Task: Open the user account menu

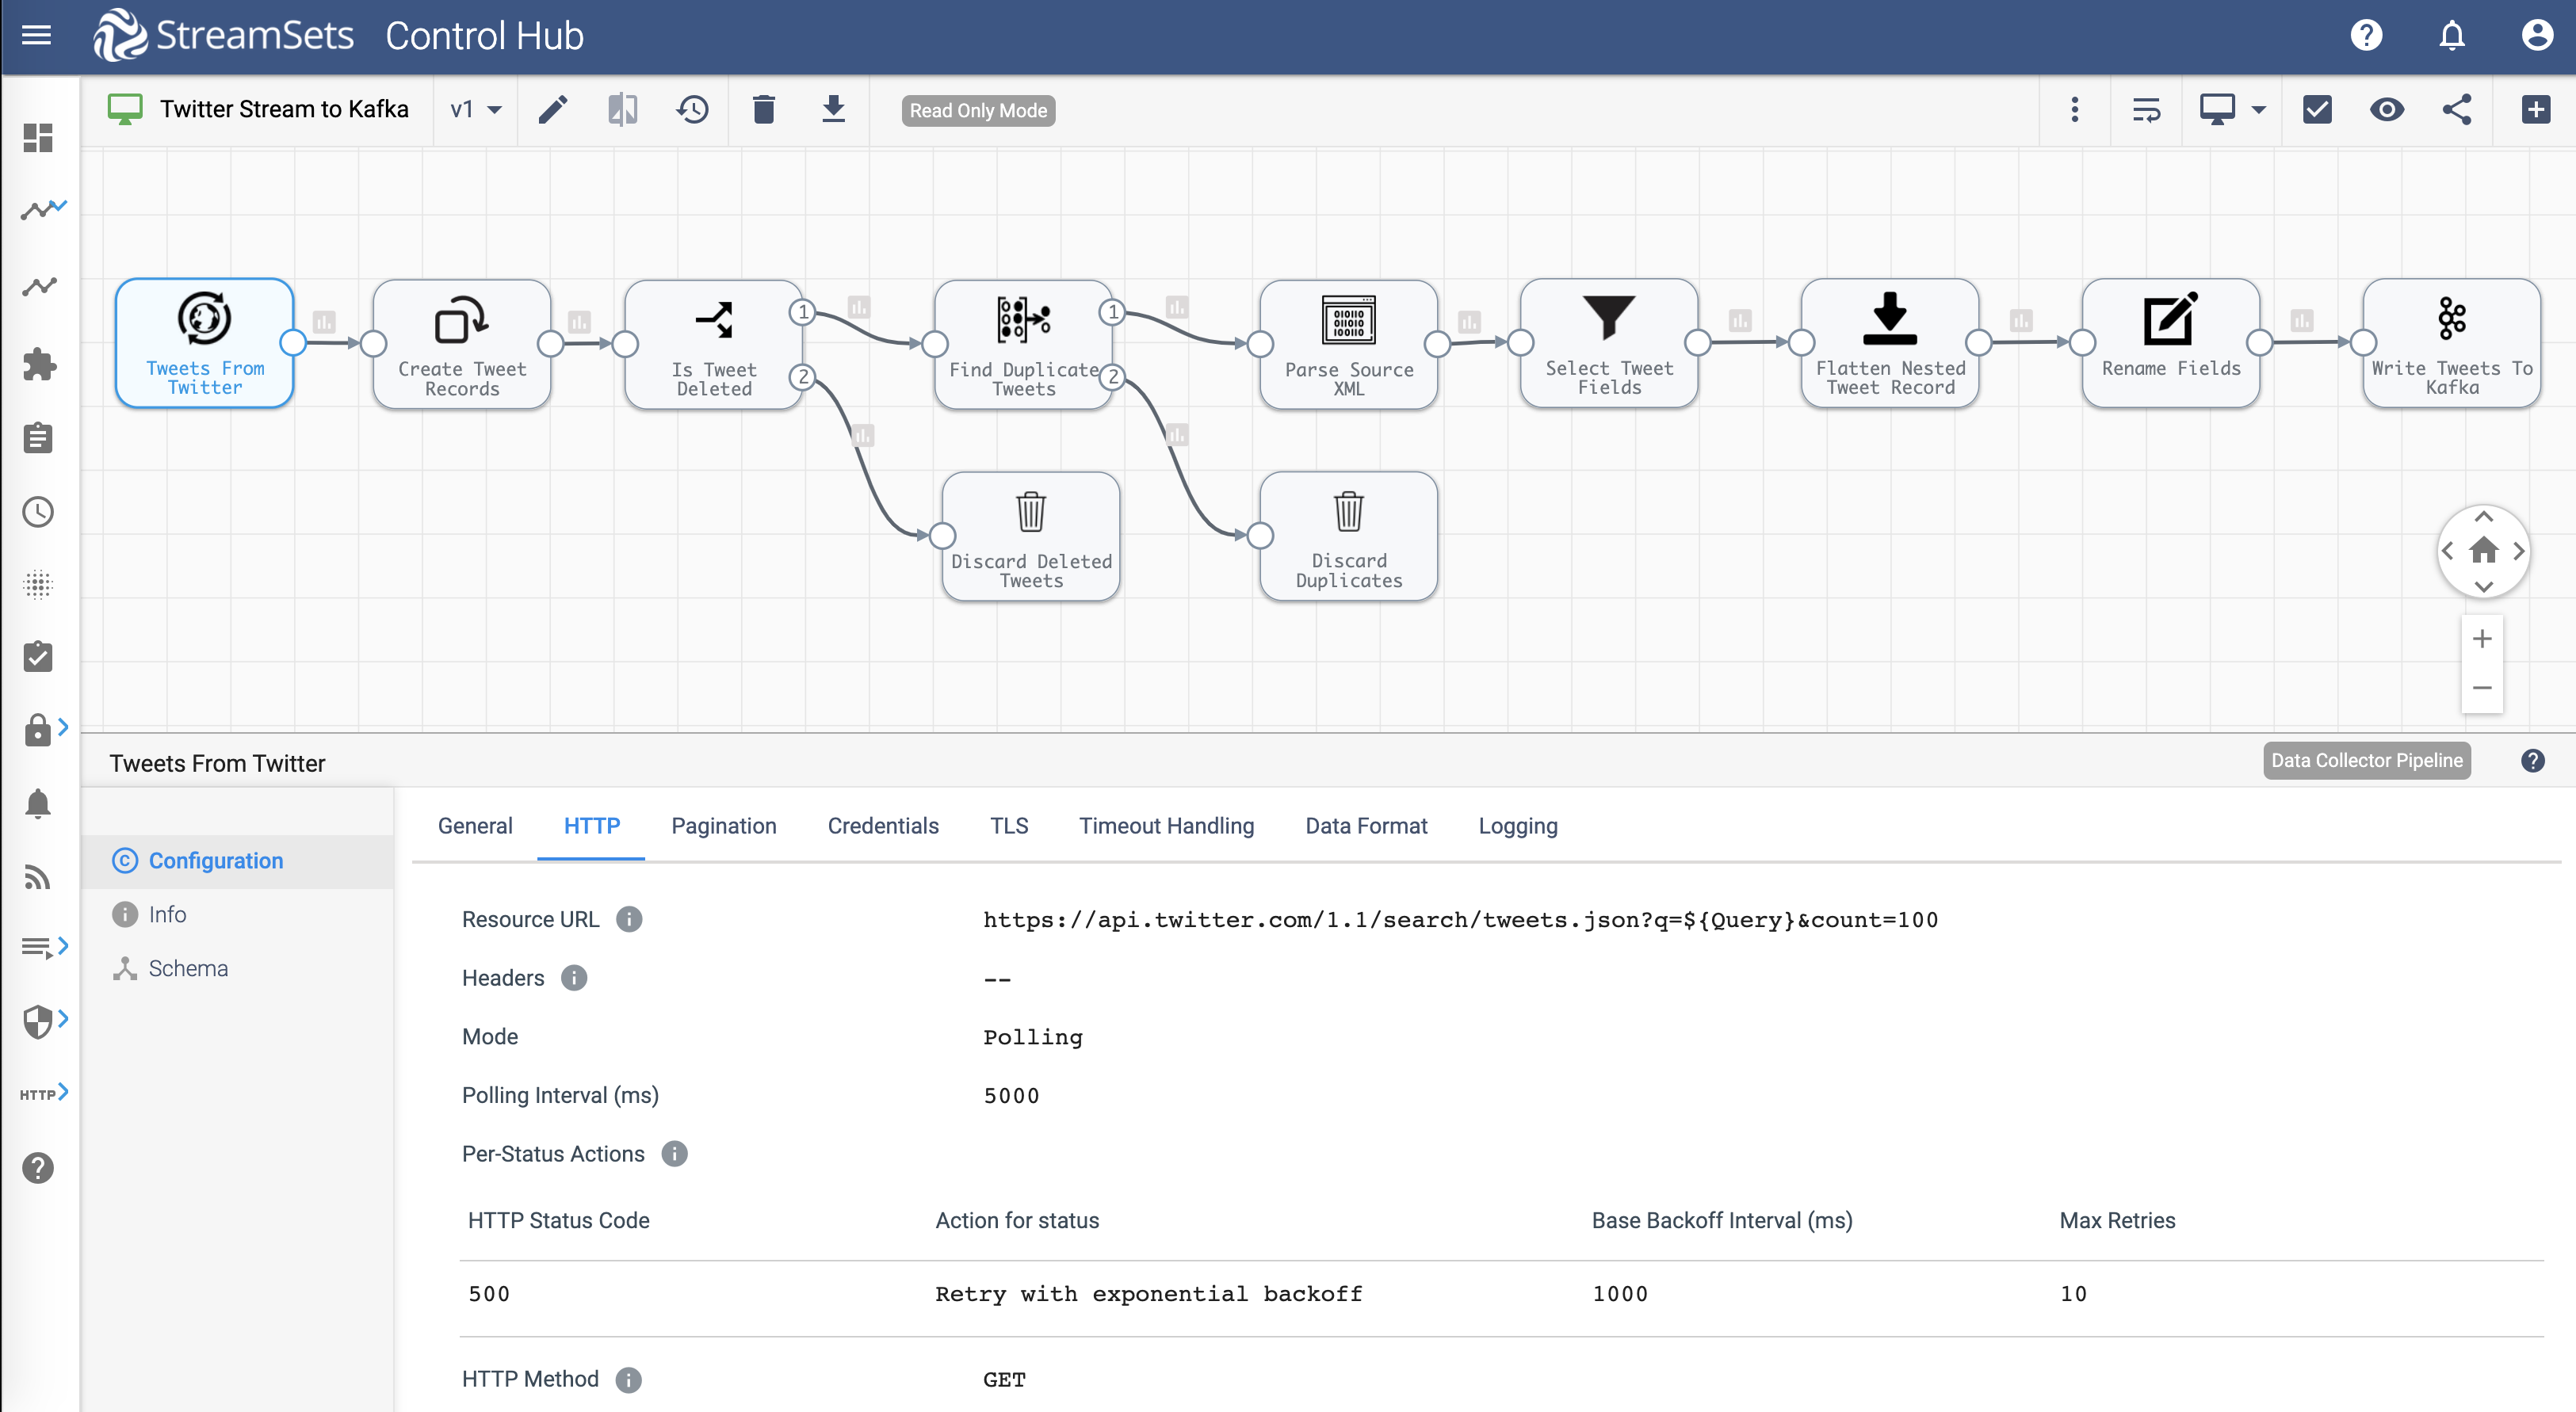Action: [2536, 36]
